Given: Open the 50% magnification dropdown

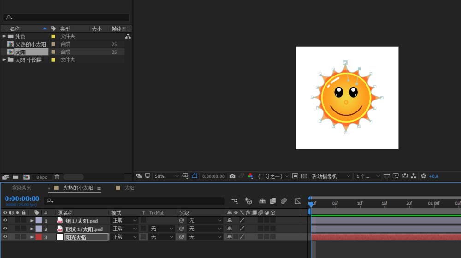Looking at the screenshot, I should click(x=166, y=176).
